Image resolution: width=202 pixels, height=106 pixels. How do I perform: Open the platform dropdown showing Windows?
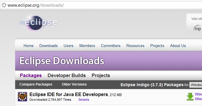[196, 85]
